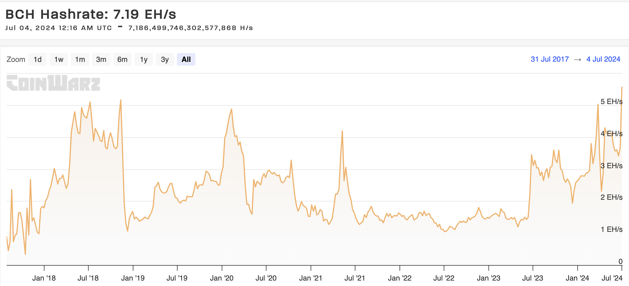Select the 3y zoom range
Image resolution: width=629 pixels, height=286 pixels.
pos(165,59)
